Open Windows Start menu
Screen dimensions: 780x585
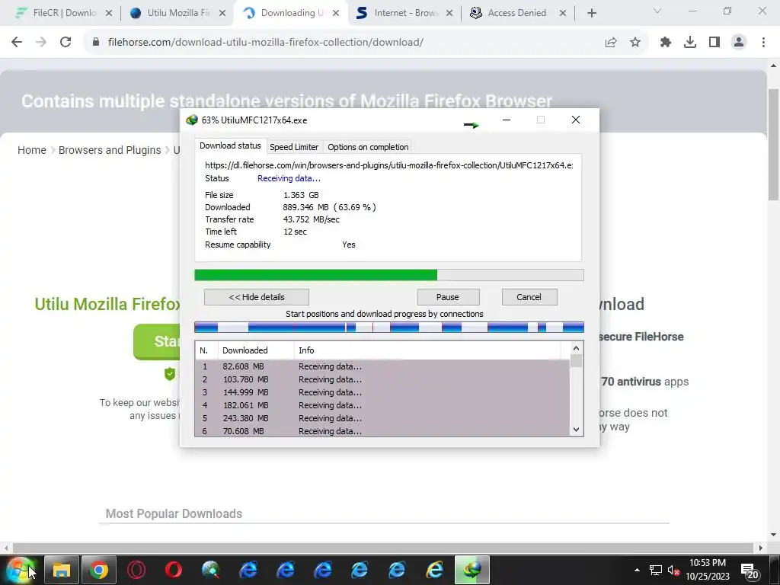click(20, 570)
